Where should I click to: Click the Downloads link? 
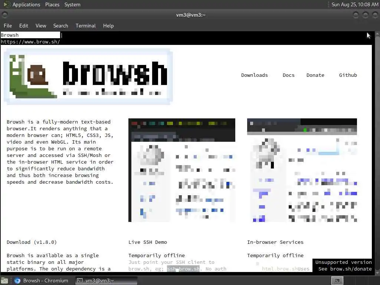coord(255,75)
